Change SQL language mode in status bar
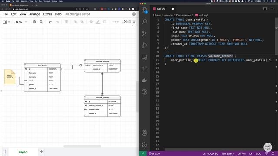This screenshot has height=156, width=278. (258, 153)
